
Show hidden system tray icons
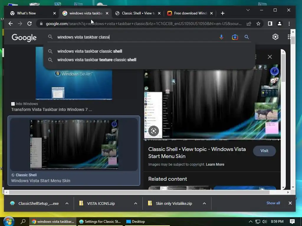250,222
